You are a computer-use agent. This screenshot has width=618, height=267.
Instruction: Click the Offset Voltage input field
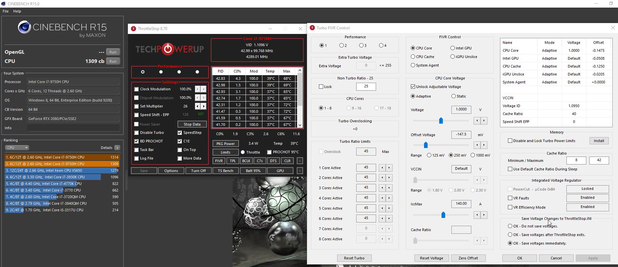tap(461, 134)
